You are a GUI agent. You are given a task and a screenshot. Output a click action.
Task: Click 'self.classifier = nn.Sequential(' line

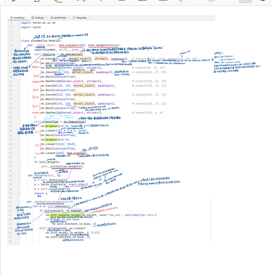(60, 121)
